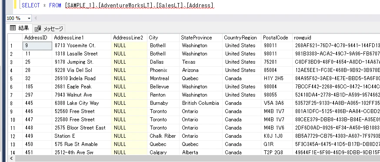Select the City column header
This screenshot has height=162, width=380.
163,38
